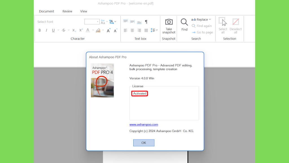289x163 pixels.
Task: Justify text alignment
Action: (146, 30)
